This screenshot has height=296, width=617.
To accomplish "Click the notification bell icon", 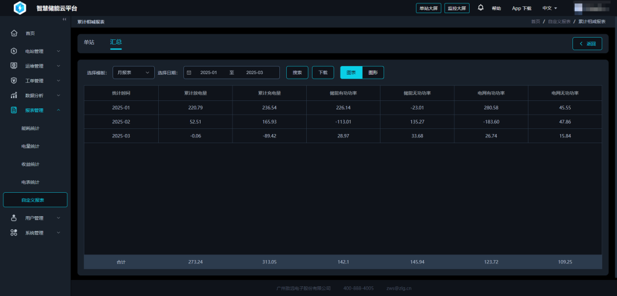I will 480,8.
